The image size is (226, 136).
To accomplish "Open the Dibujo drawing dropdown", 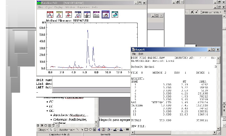I will 43,130.
